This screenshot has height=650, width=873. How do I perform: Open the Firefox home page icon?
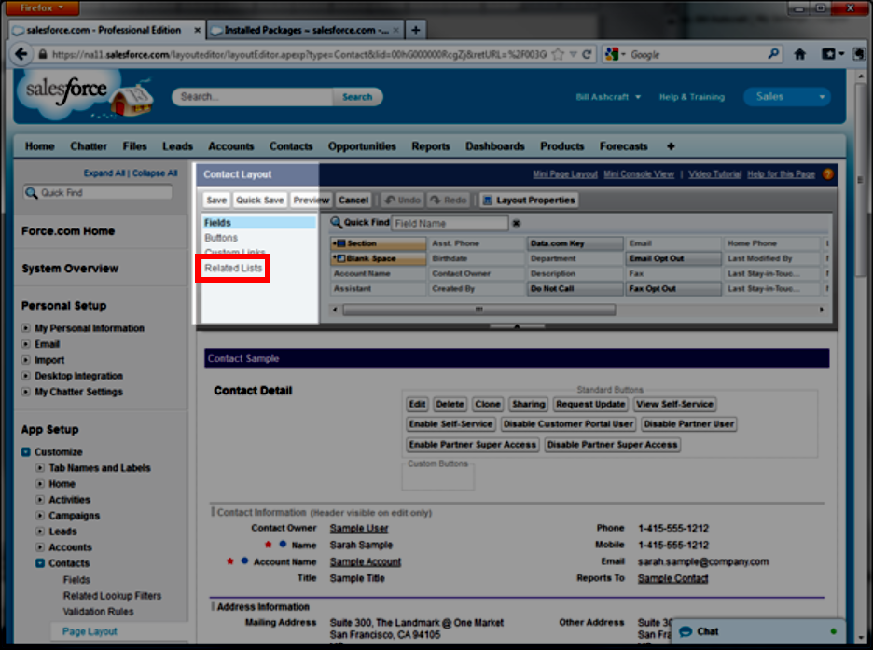click(x=800, y=54)
